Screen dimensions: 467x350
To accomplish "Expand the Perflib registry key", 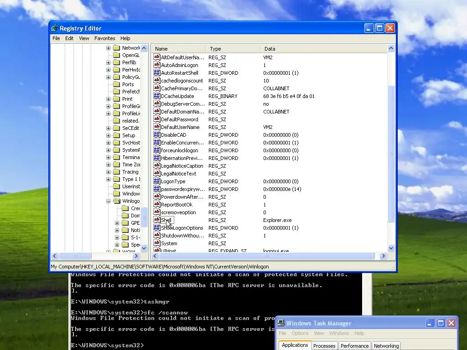I will click(109, 62).
